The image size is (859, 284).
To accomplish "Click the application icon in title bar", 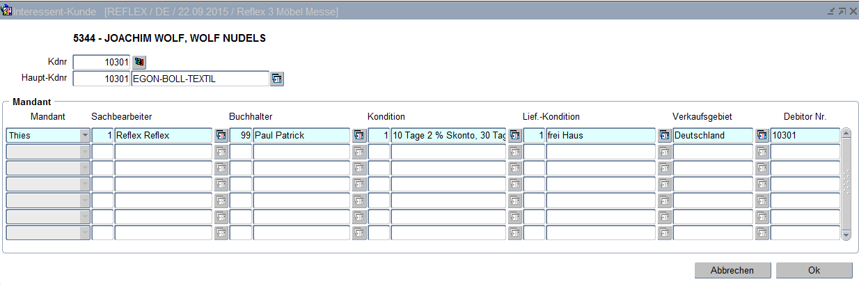I will click(x=7, y=12).
